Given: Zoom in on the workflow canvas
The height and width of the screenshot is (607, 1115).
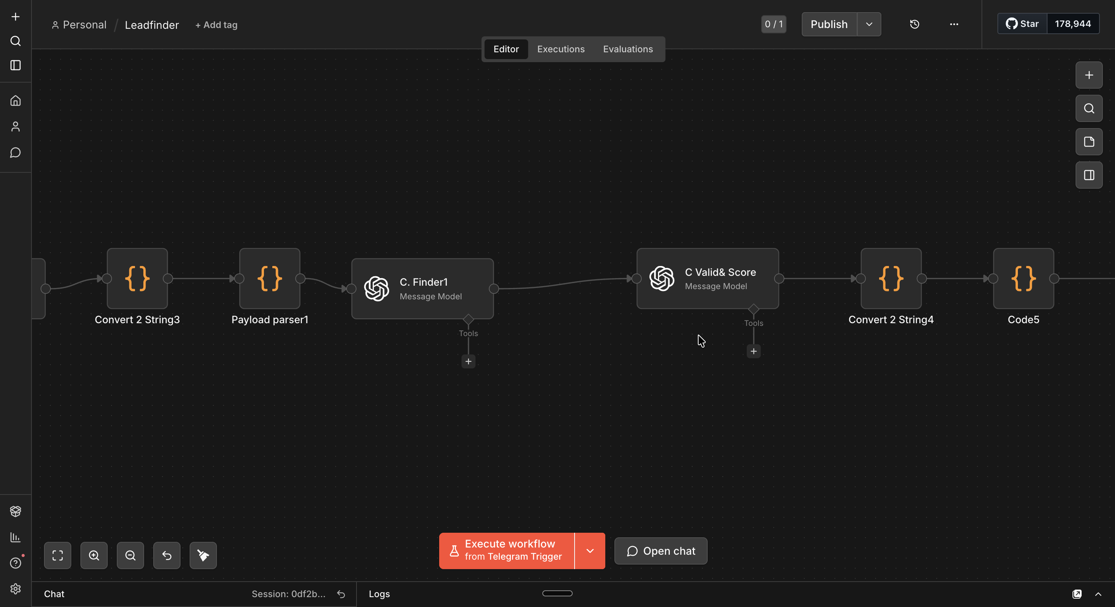Looking at the screenshot, I should 94,555.
